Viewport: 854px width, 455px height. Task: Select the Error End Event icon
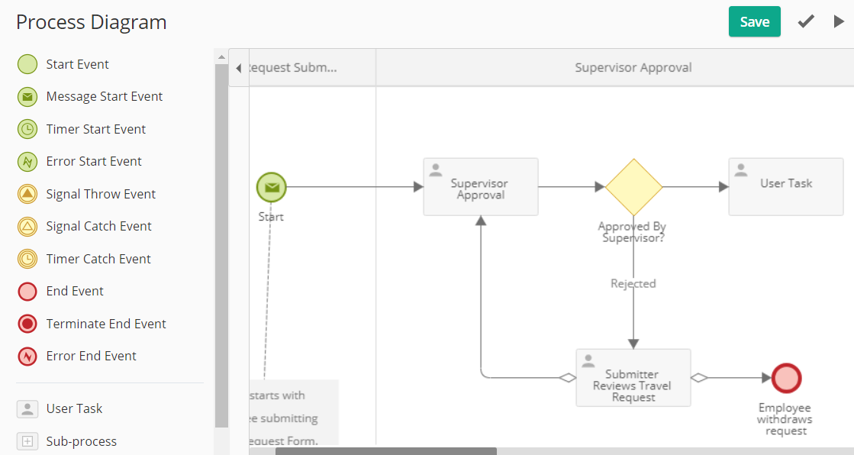tap(27, 357)
